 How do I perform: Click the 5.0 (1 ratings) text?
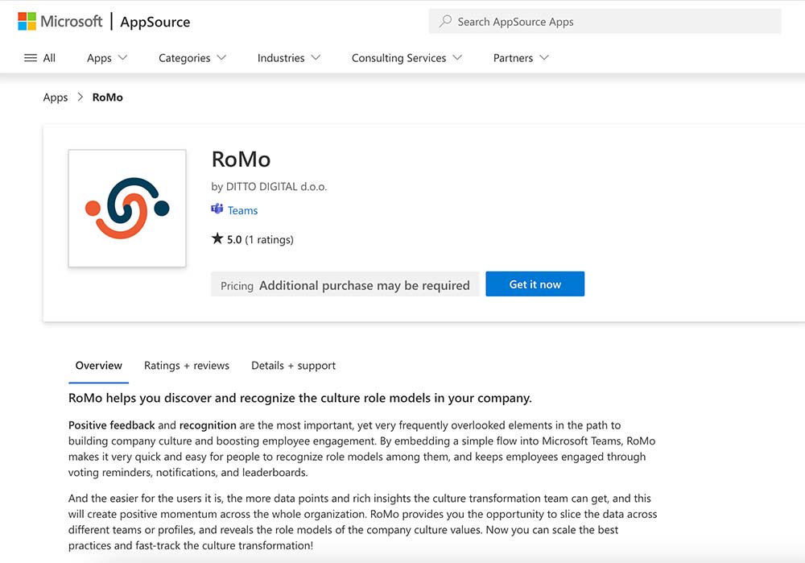260,239
